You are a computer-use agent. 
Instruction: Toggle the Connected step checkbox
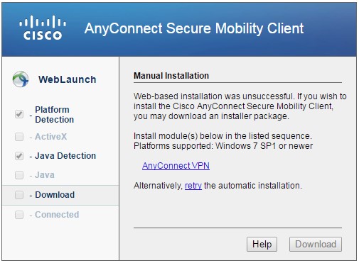tap(19, 215)
